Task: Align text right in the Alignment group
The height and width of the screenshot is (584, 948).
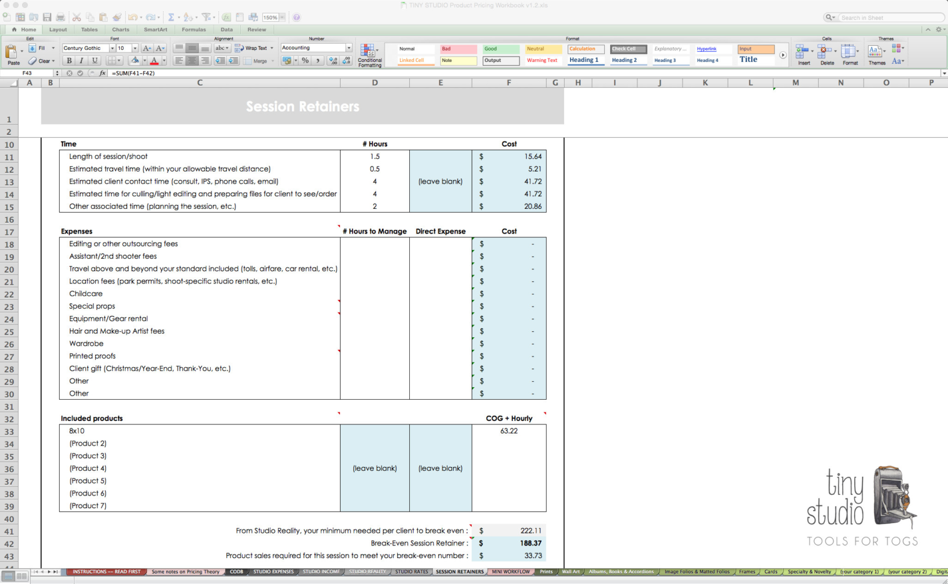Action: pos(205,61)
